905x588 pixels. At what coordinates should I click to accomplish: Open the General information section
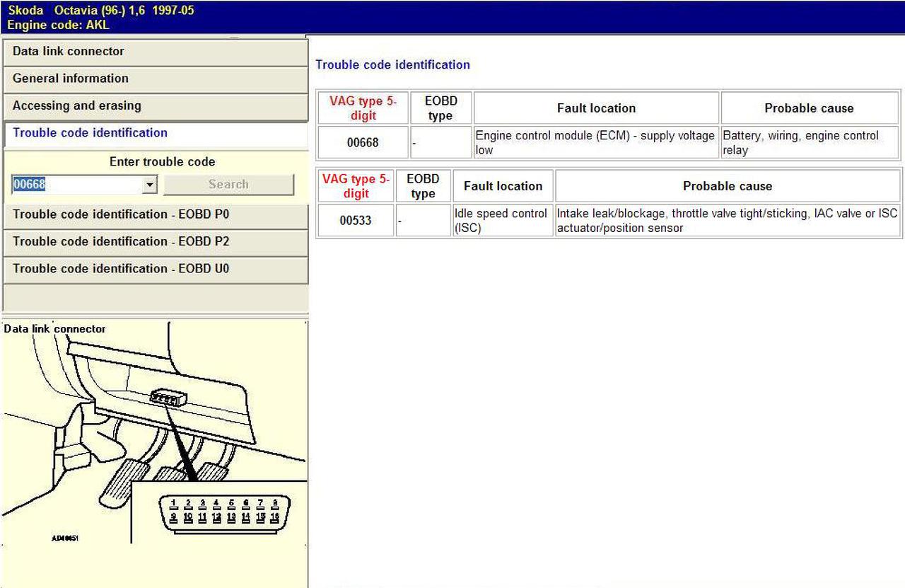[x=156, y=79]
